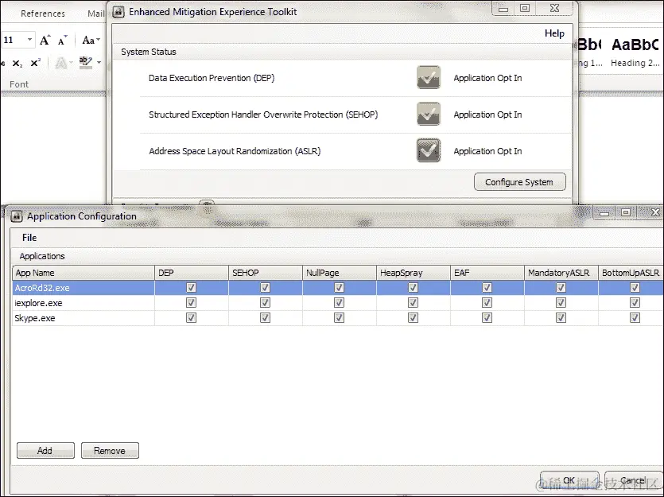This screenshot has height=497, width=664.
Task: Open the Mailings ribbon tab in Word
Action: coord(96,14)
